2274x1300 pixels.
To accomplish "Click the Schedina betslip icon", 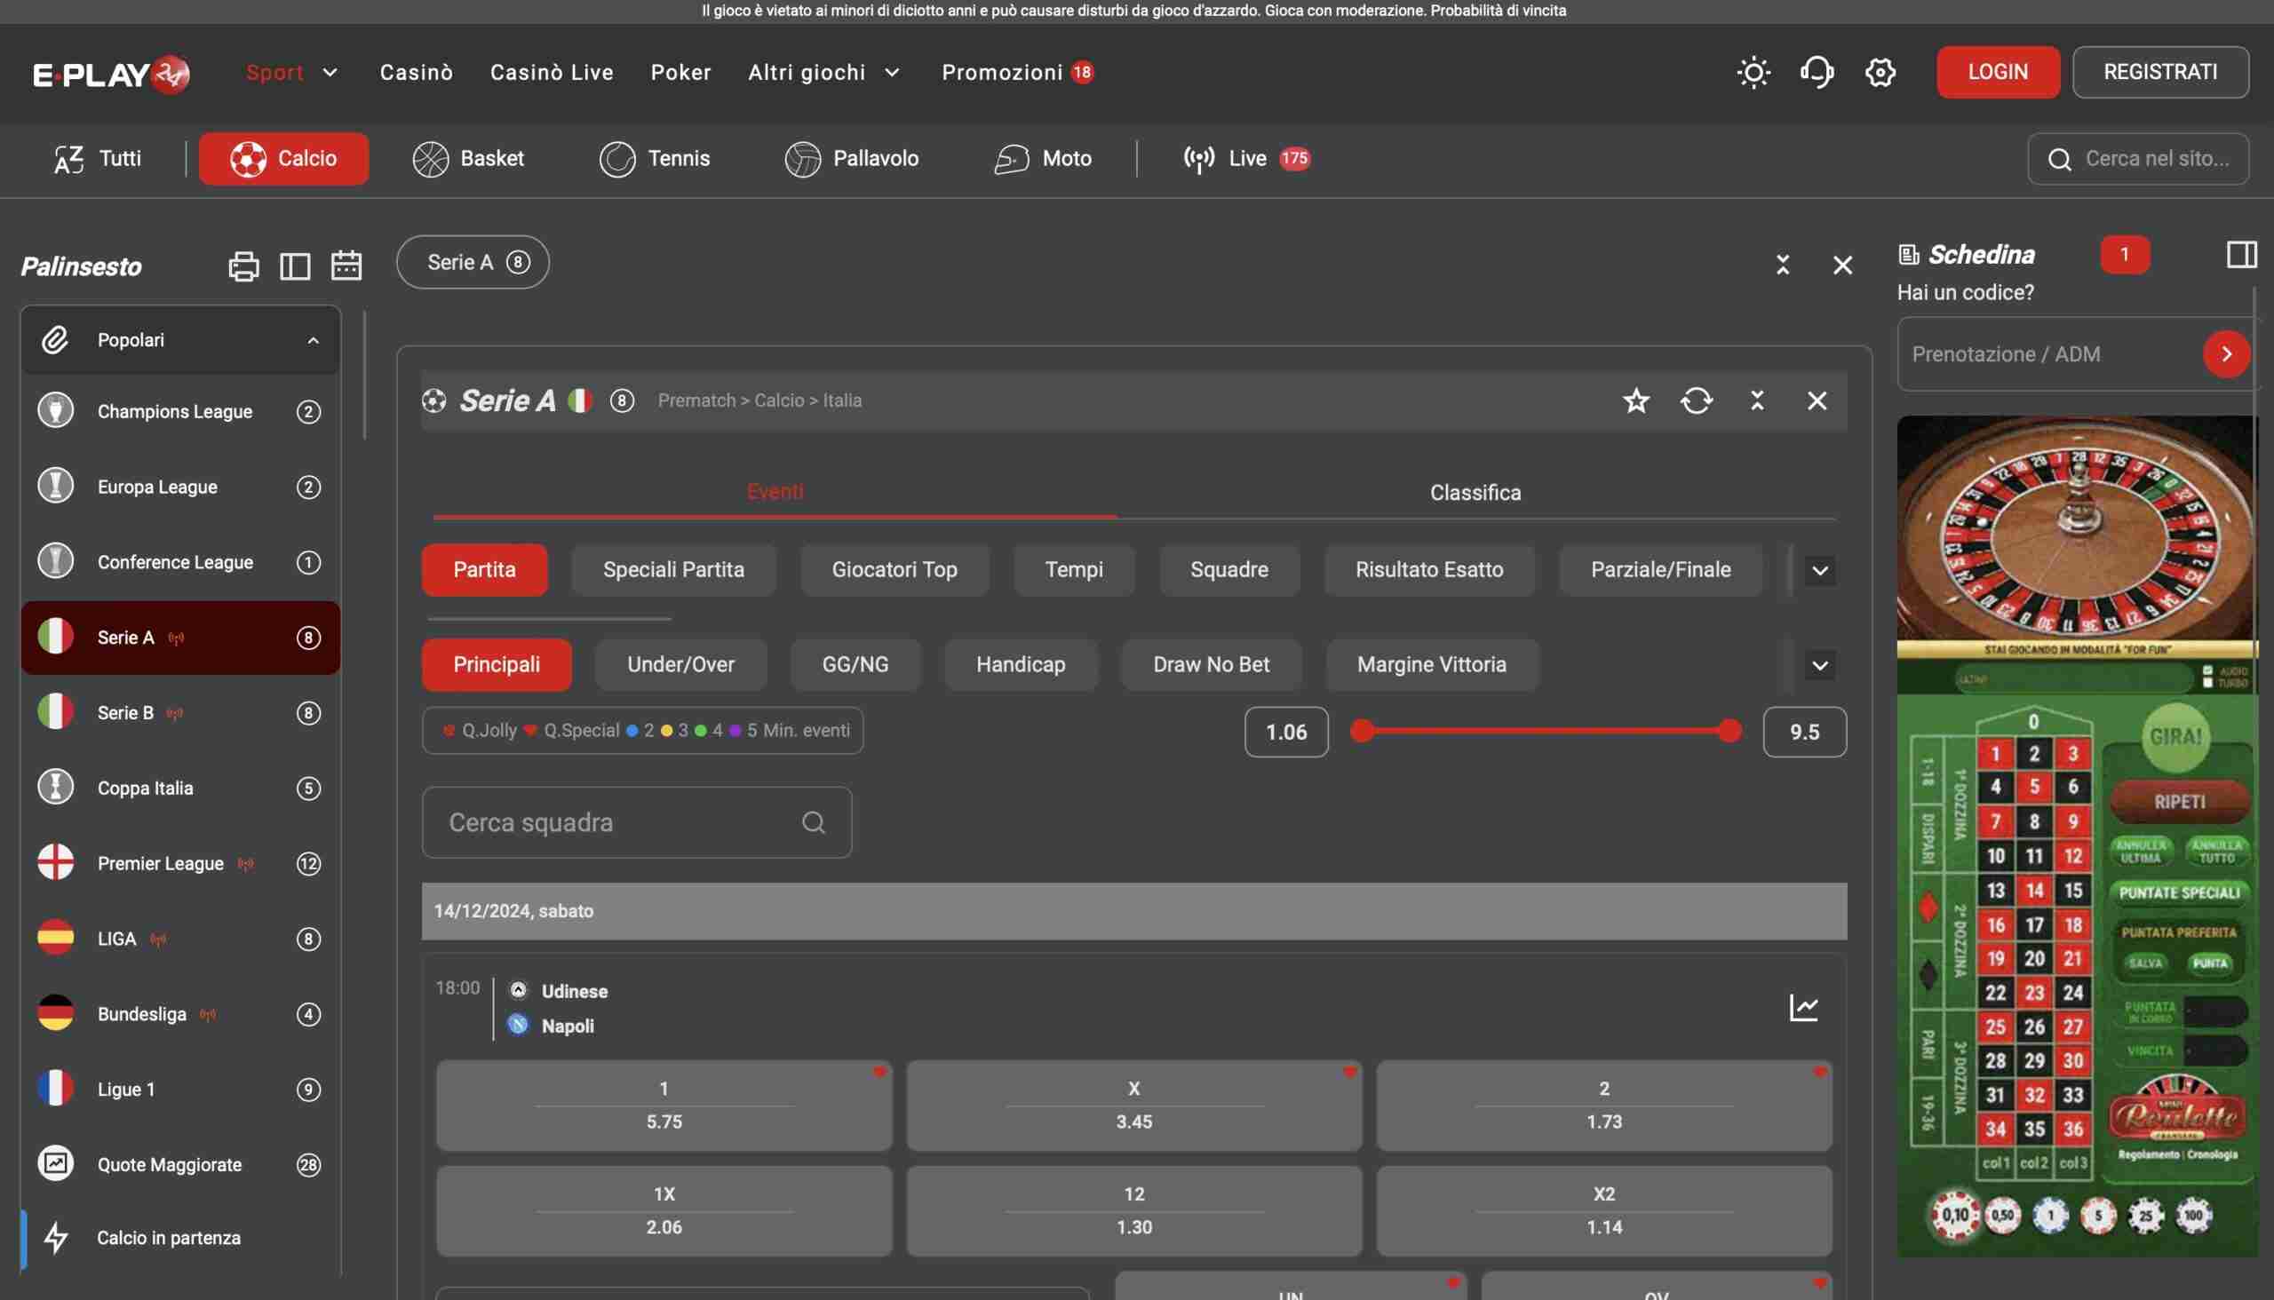I will tap(1909, 255).
